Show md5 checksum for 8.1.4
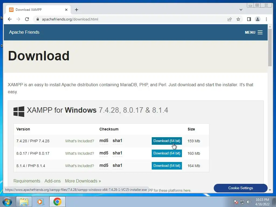Image resolution: width=276 pixels, height=207 pixels. click(x=104, y=165)
